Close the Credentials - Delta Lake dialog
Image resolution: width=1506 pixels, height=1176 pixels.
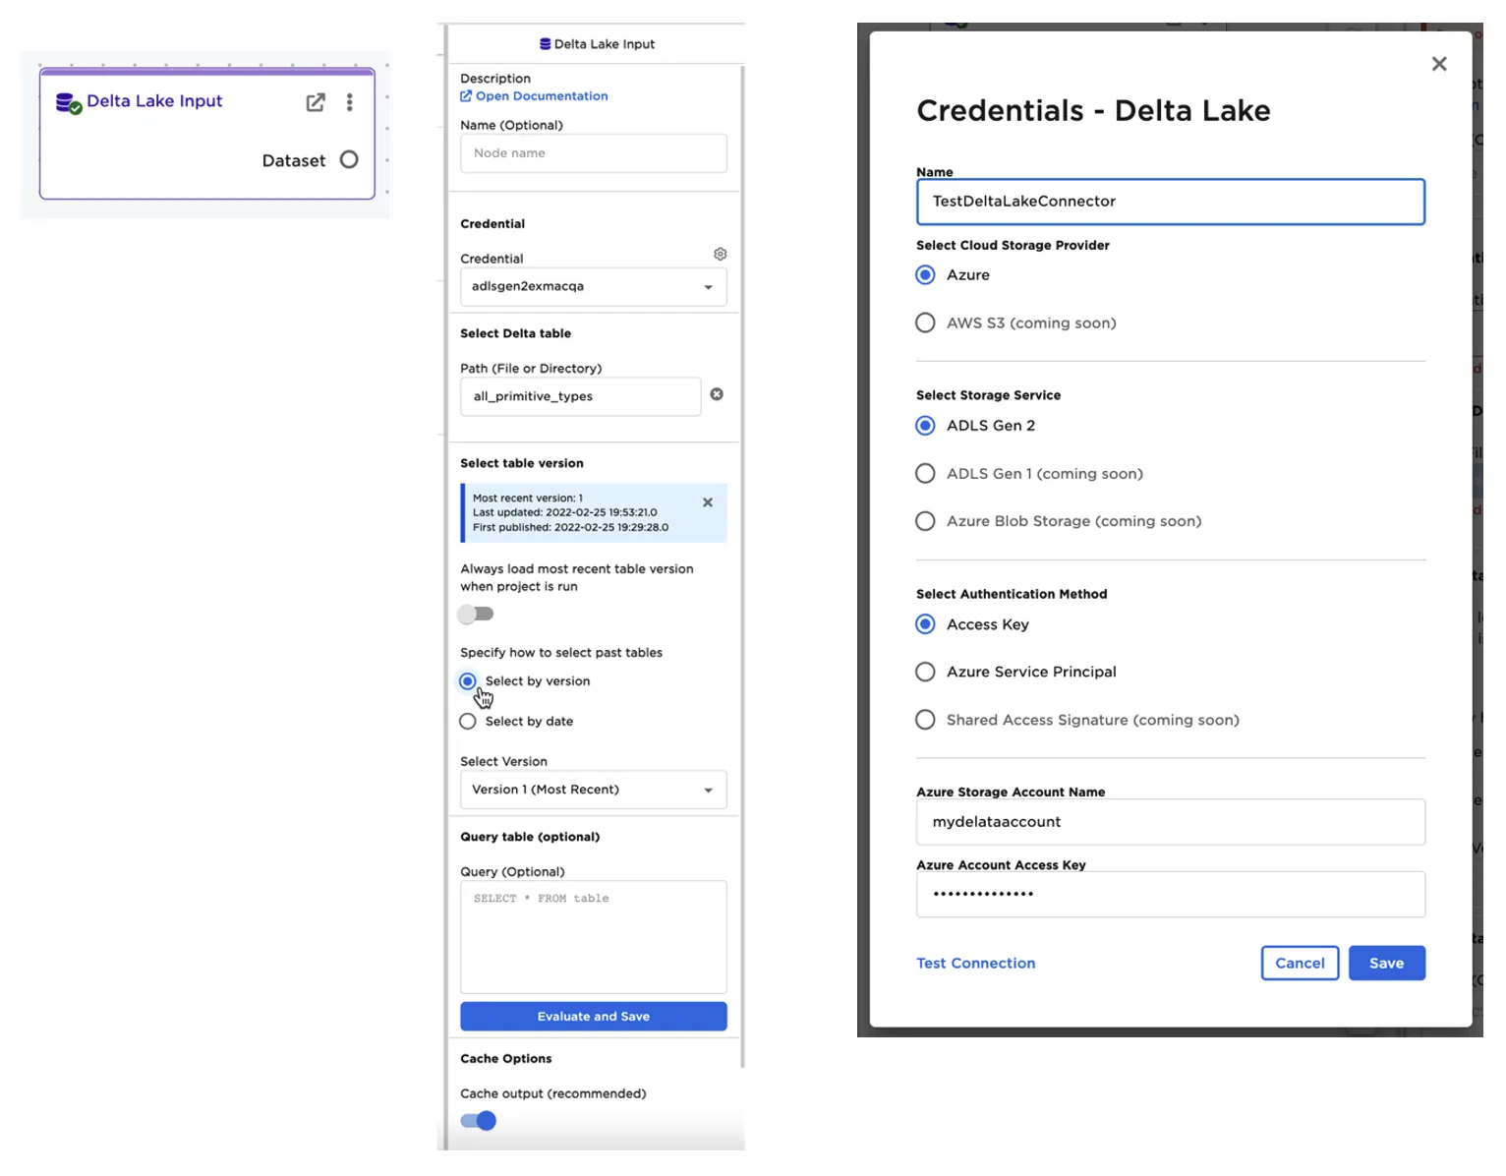tap(1439, 64)
